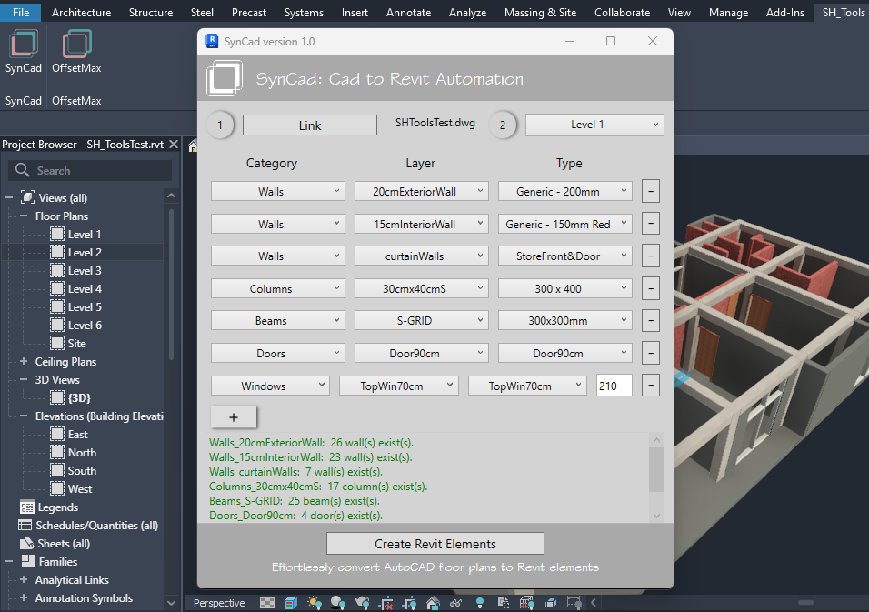Open the 20cmExteriorWall layer dropdown

tap(421, 191)
